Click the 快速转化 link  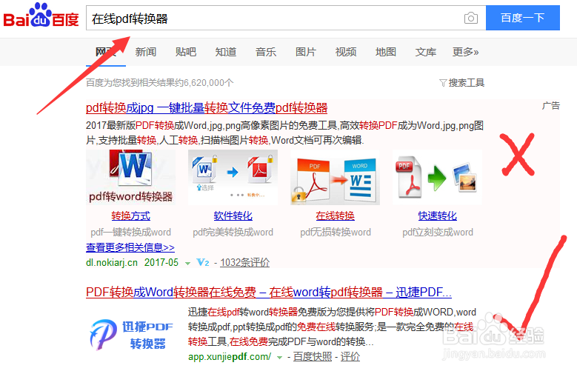437,216
